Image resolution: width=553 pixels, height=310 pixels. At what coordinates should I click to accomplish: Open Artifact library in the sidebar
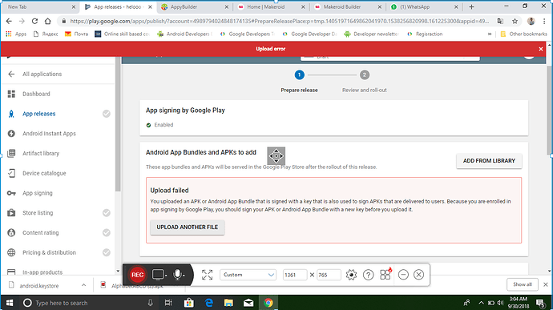[41, 154]
